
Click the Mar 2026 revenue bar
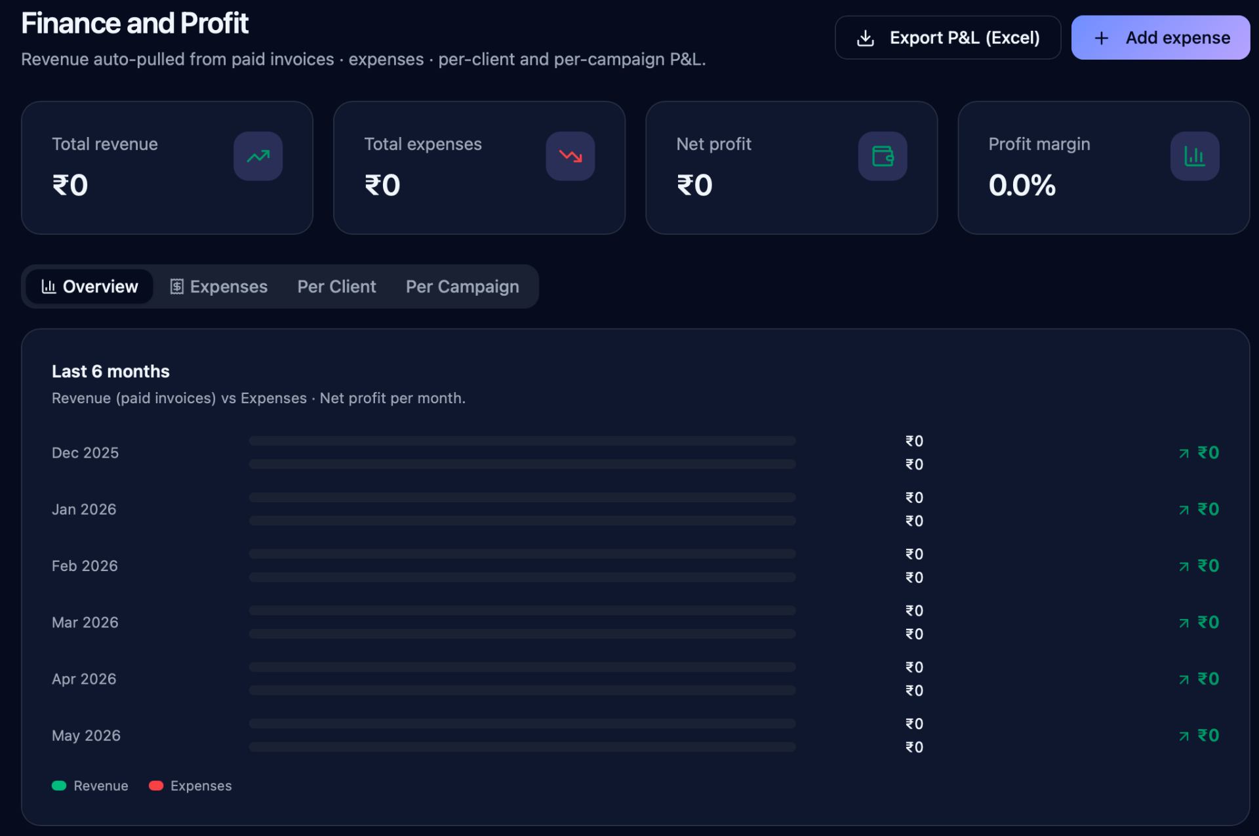point(522,610)
